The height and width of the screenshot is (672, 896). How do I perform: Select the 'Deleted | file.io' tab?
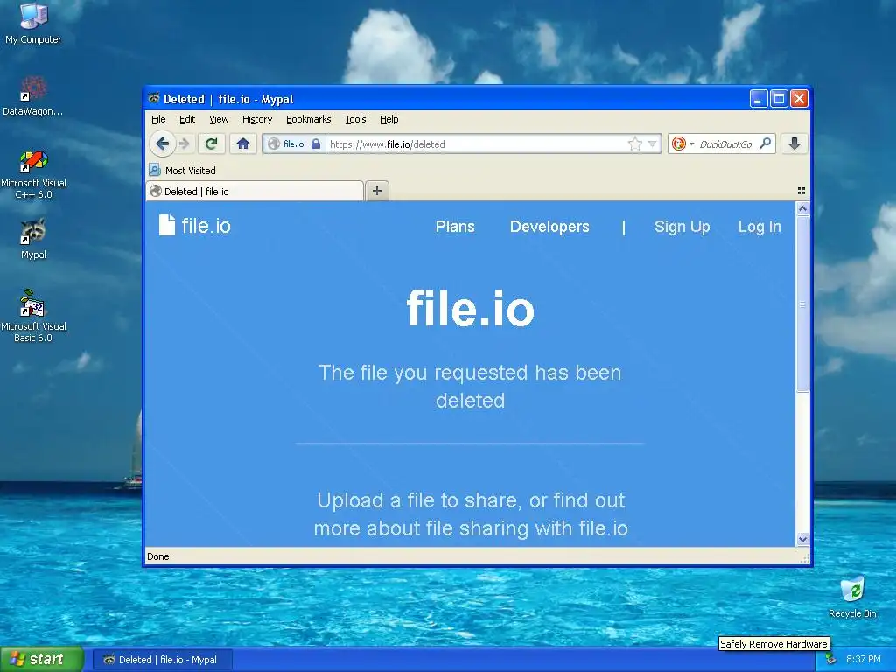255,192
